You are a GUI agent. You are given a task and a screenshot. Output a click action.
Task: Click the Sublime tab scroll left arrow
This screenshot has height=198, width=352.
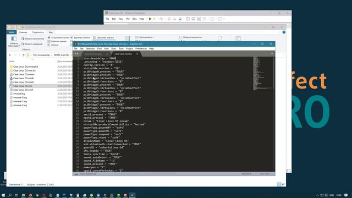pos(75,54)
